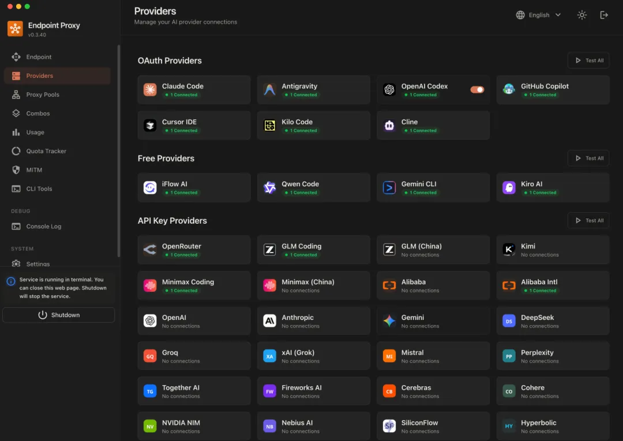Open the Endpoint sidebar item
The height and width of the screenshot is (441, 623).
(57, 56)
